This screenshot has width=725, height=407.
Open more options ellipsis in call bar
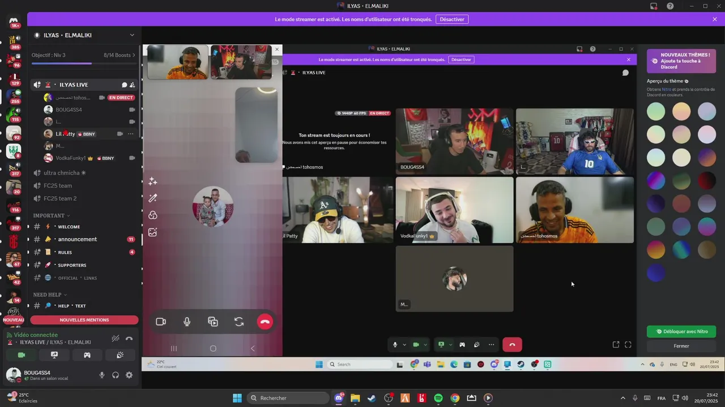[x=491, y=345]
